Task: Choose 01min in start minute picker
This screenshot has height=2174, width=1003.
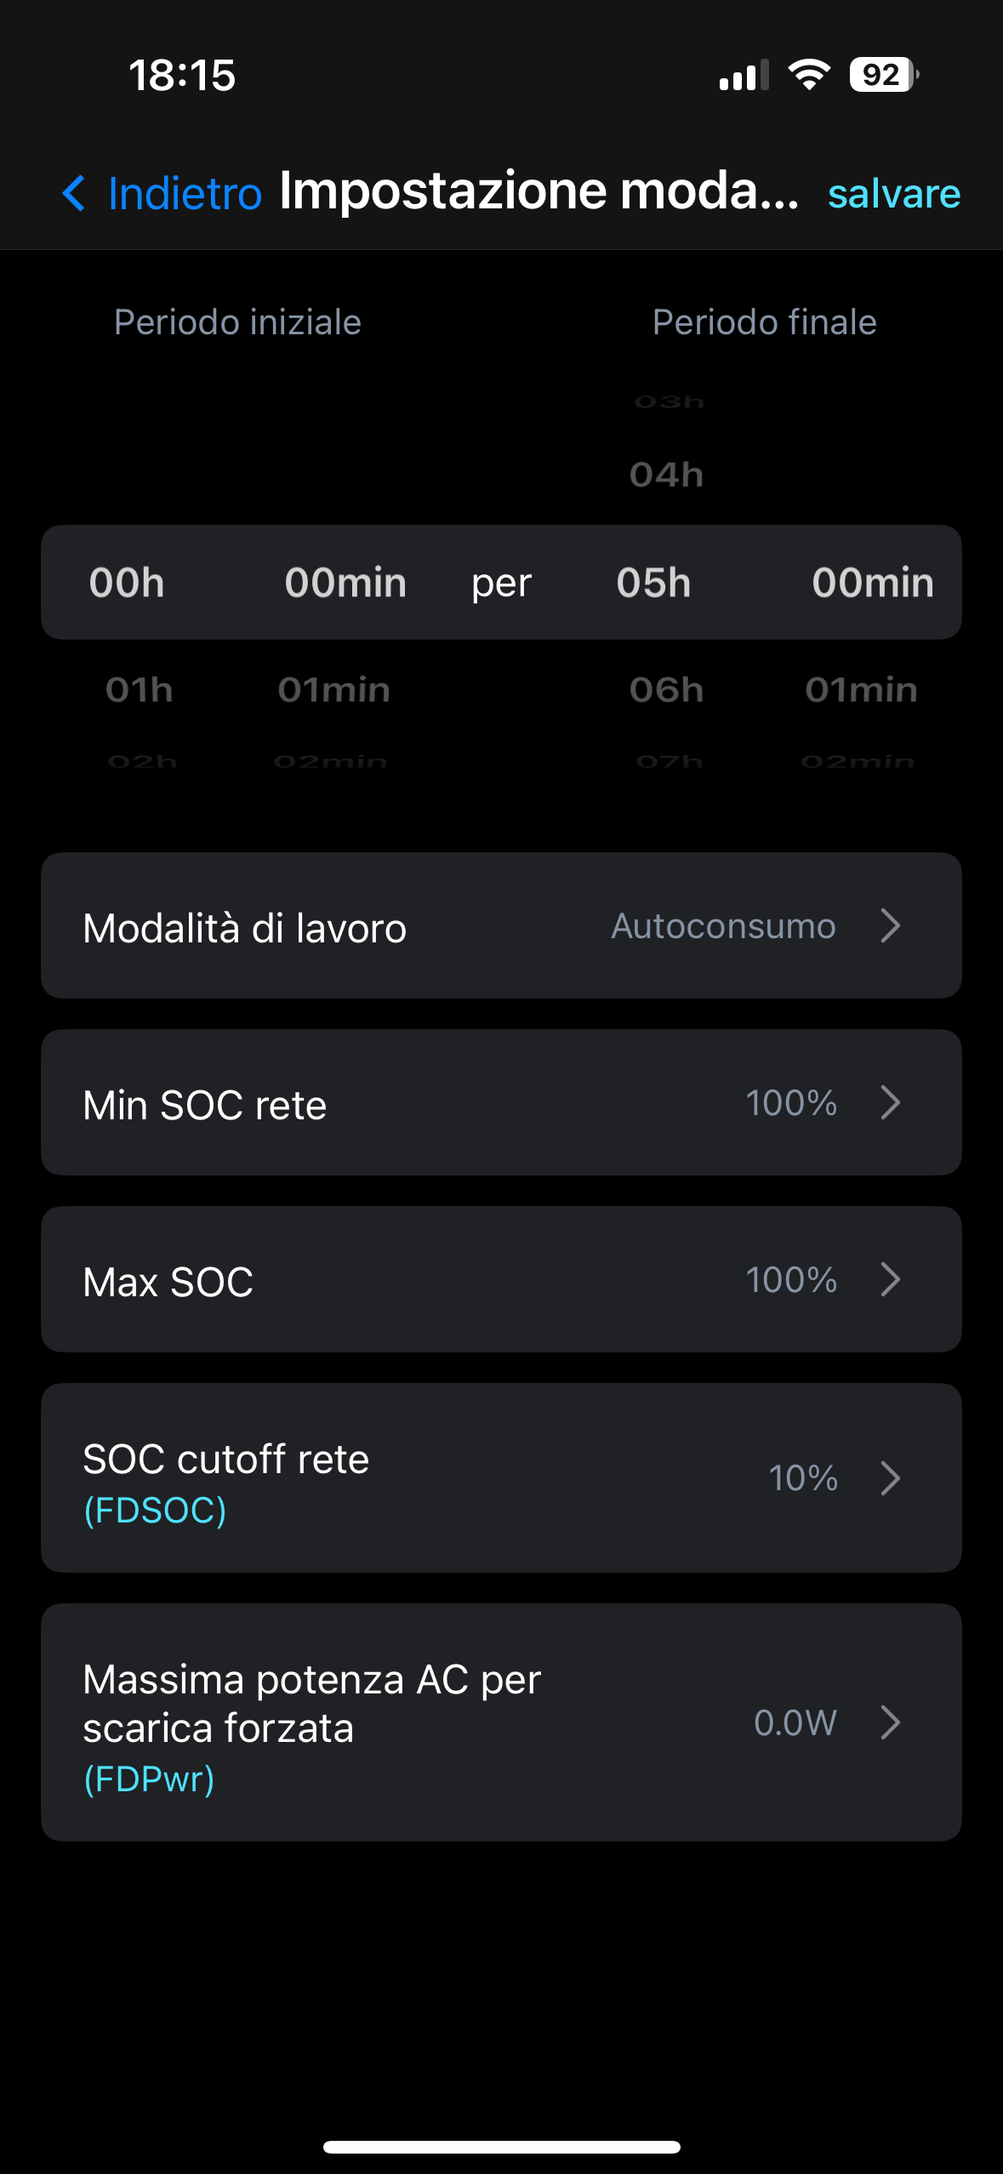Action: click(x=333, y=690)
